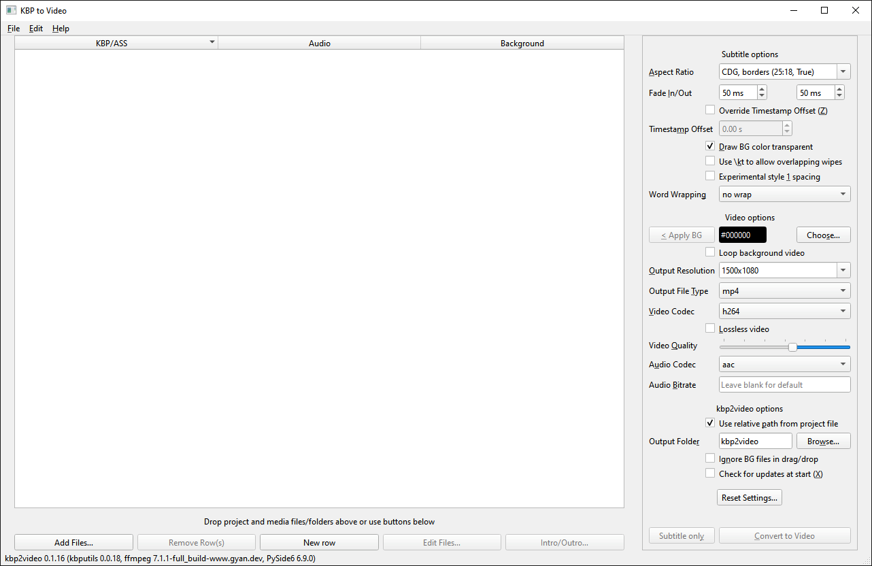Click the sort arrow in KBP/ASS header
This screenshot has width=872, height=566.
click(212, 42)
